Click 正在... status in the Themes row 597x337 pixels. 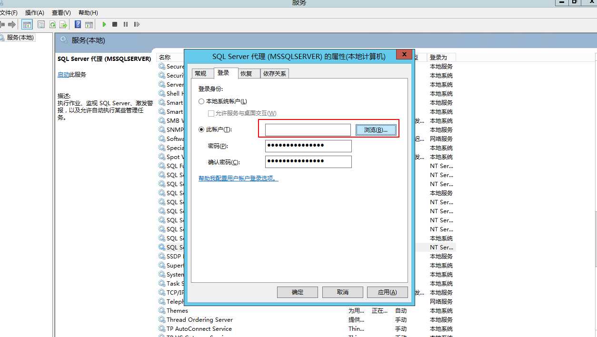379,311
